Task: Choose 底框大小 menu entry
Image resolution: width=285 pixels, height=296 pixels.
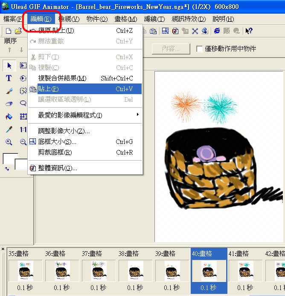Action: [85, 141]
